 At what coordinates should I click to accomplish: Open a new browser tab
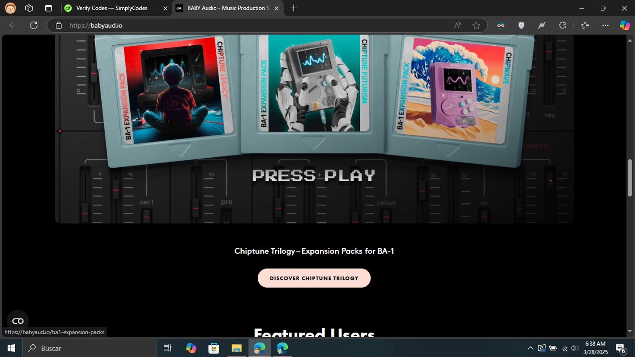pyautogui.click(x=294, y=8)
